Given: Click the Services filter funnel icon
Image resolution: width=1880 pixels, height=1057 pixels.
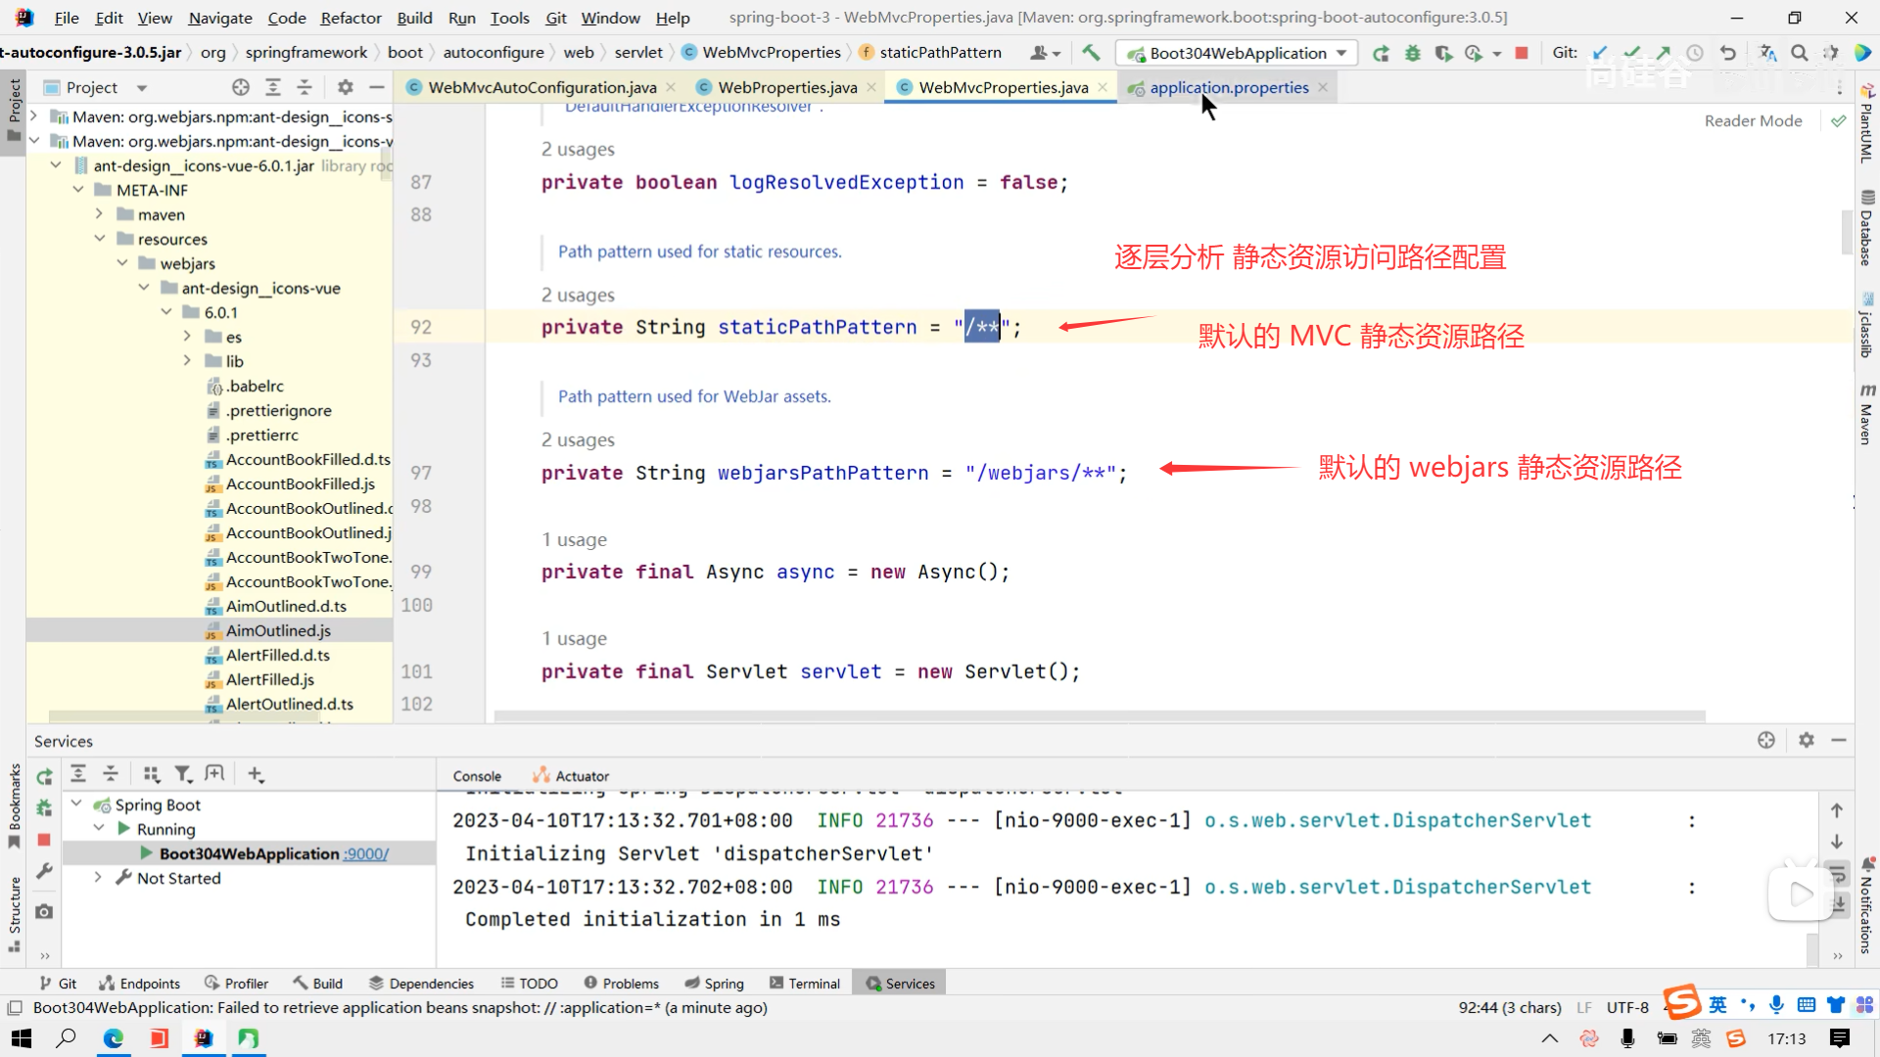Looking at the screenshot, I should (183, 774).
